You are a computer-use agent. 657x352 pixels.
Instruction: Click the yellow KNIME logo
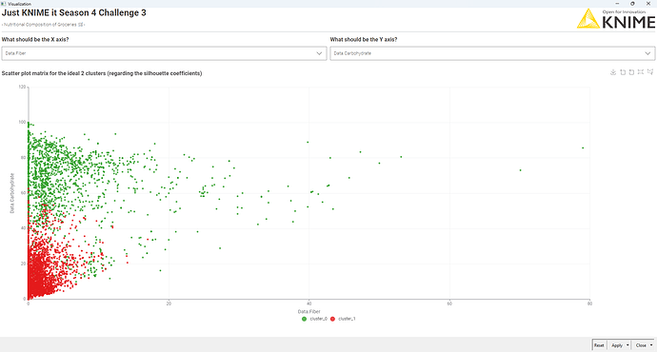click(588, 19)
